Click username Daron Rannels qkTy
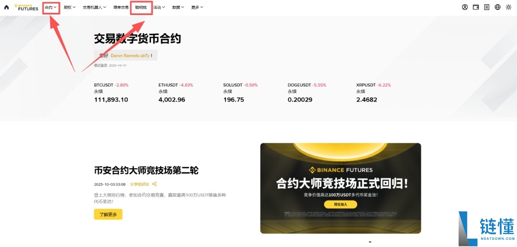Viewport: 517px width, 247px height. pyautogui.click(x=130, y=55)
